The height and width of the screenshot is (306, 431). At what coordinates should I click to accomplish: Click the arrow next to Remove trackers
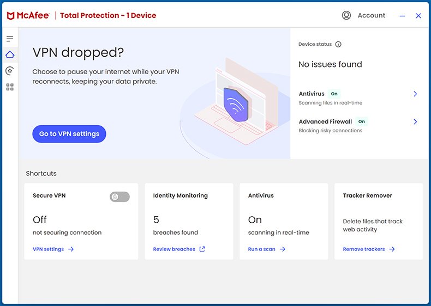[x=392, y=249]
